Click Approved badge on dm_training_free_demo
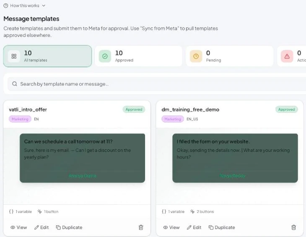This screenshot has width=306, height=237. (286, 109)
